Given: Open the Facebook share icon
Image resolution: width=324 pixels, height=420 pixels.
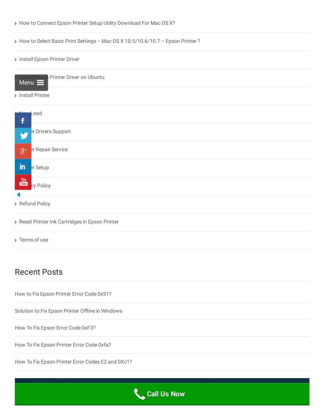Looking at the screenshot, I should [x=23, y=120].
